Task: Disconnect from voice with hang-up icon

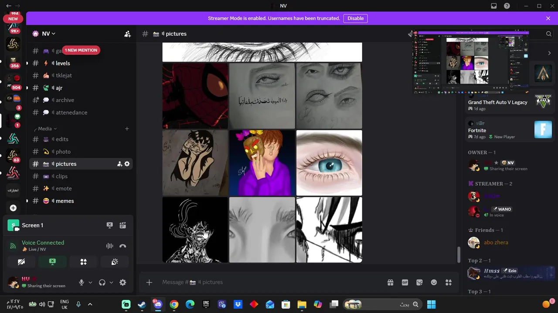Action: (x=123, y=246)
